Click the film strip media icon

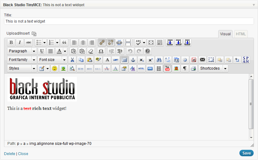(159, 68)
